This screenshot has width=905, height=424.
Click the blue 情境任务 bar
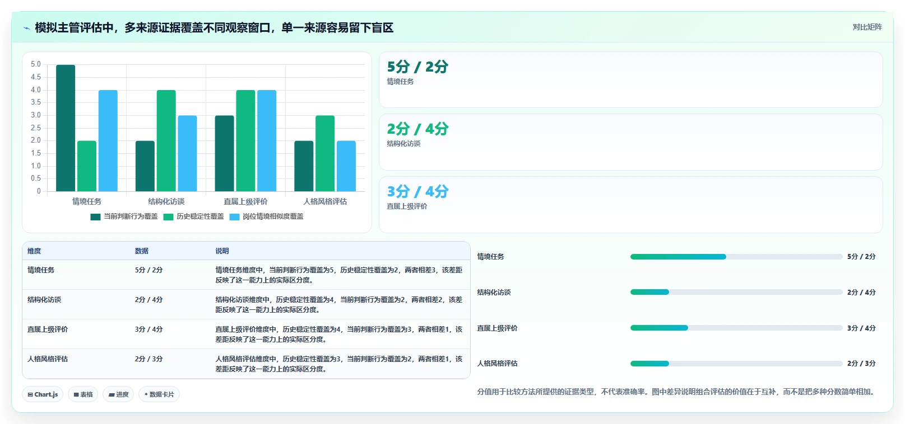click(x=108, y=141)
